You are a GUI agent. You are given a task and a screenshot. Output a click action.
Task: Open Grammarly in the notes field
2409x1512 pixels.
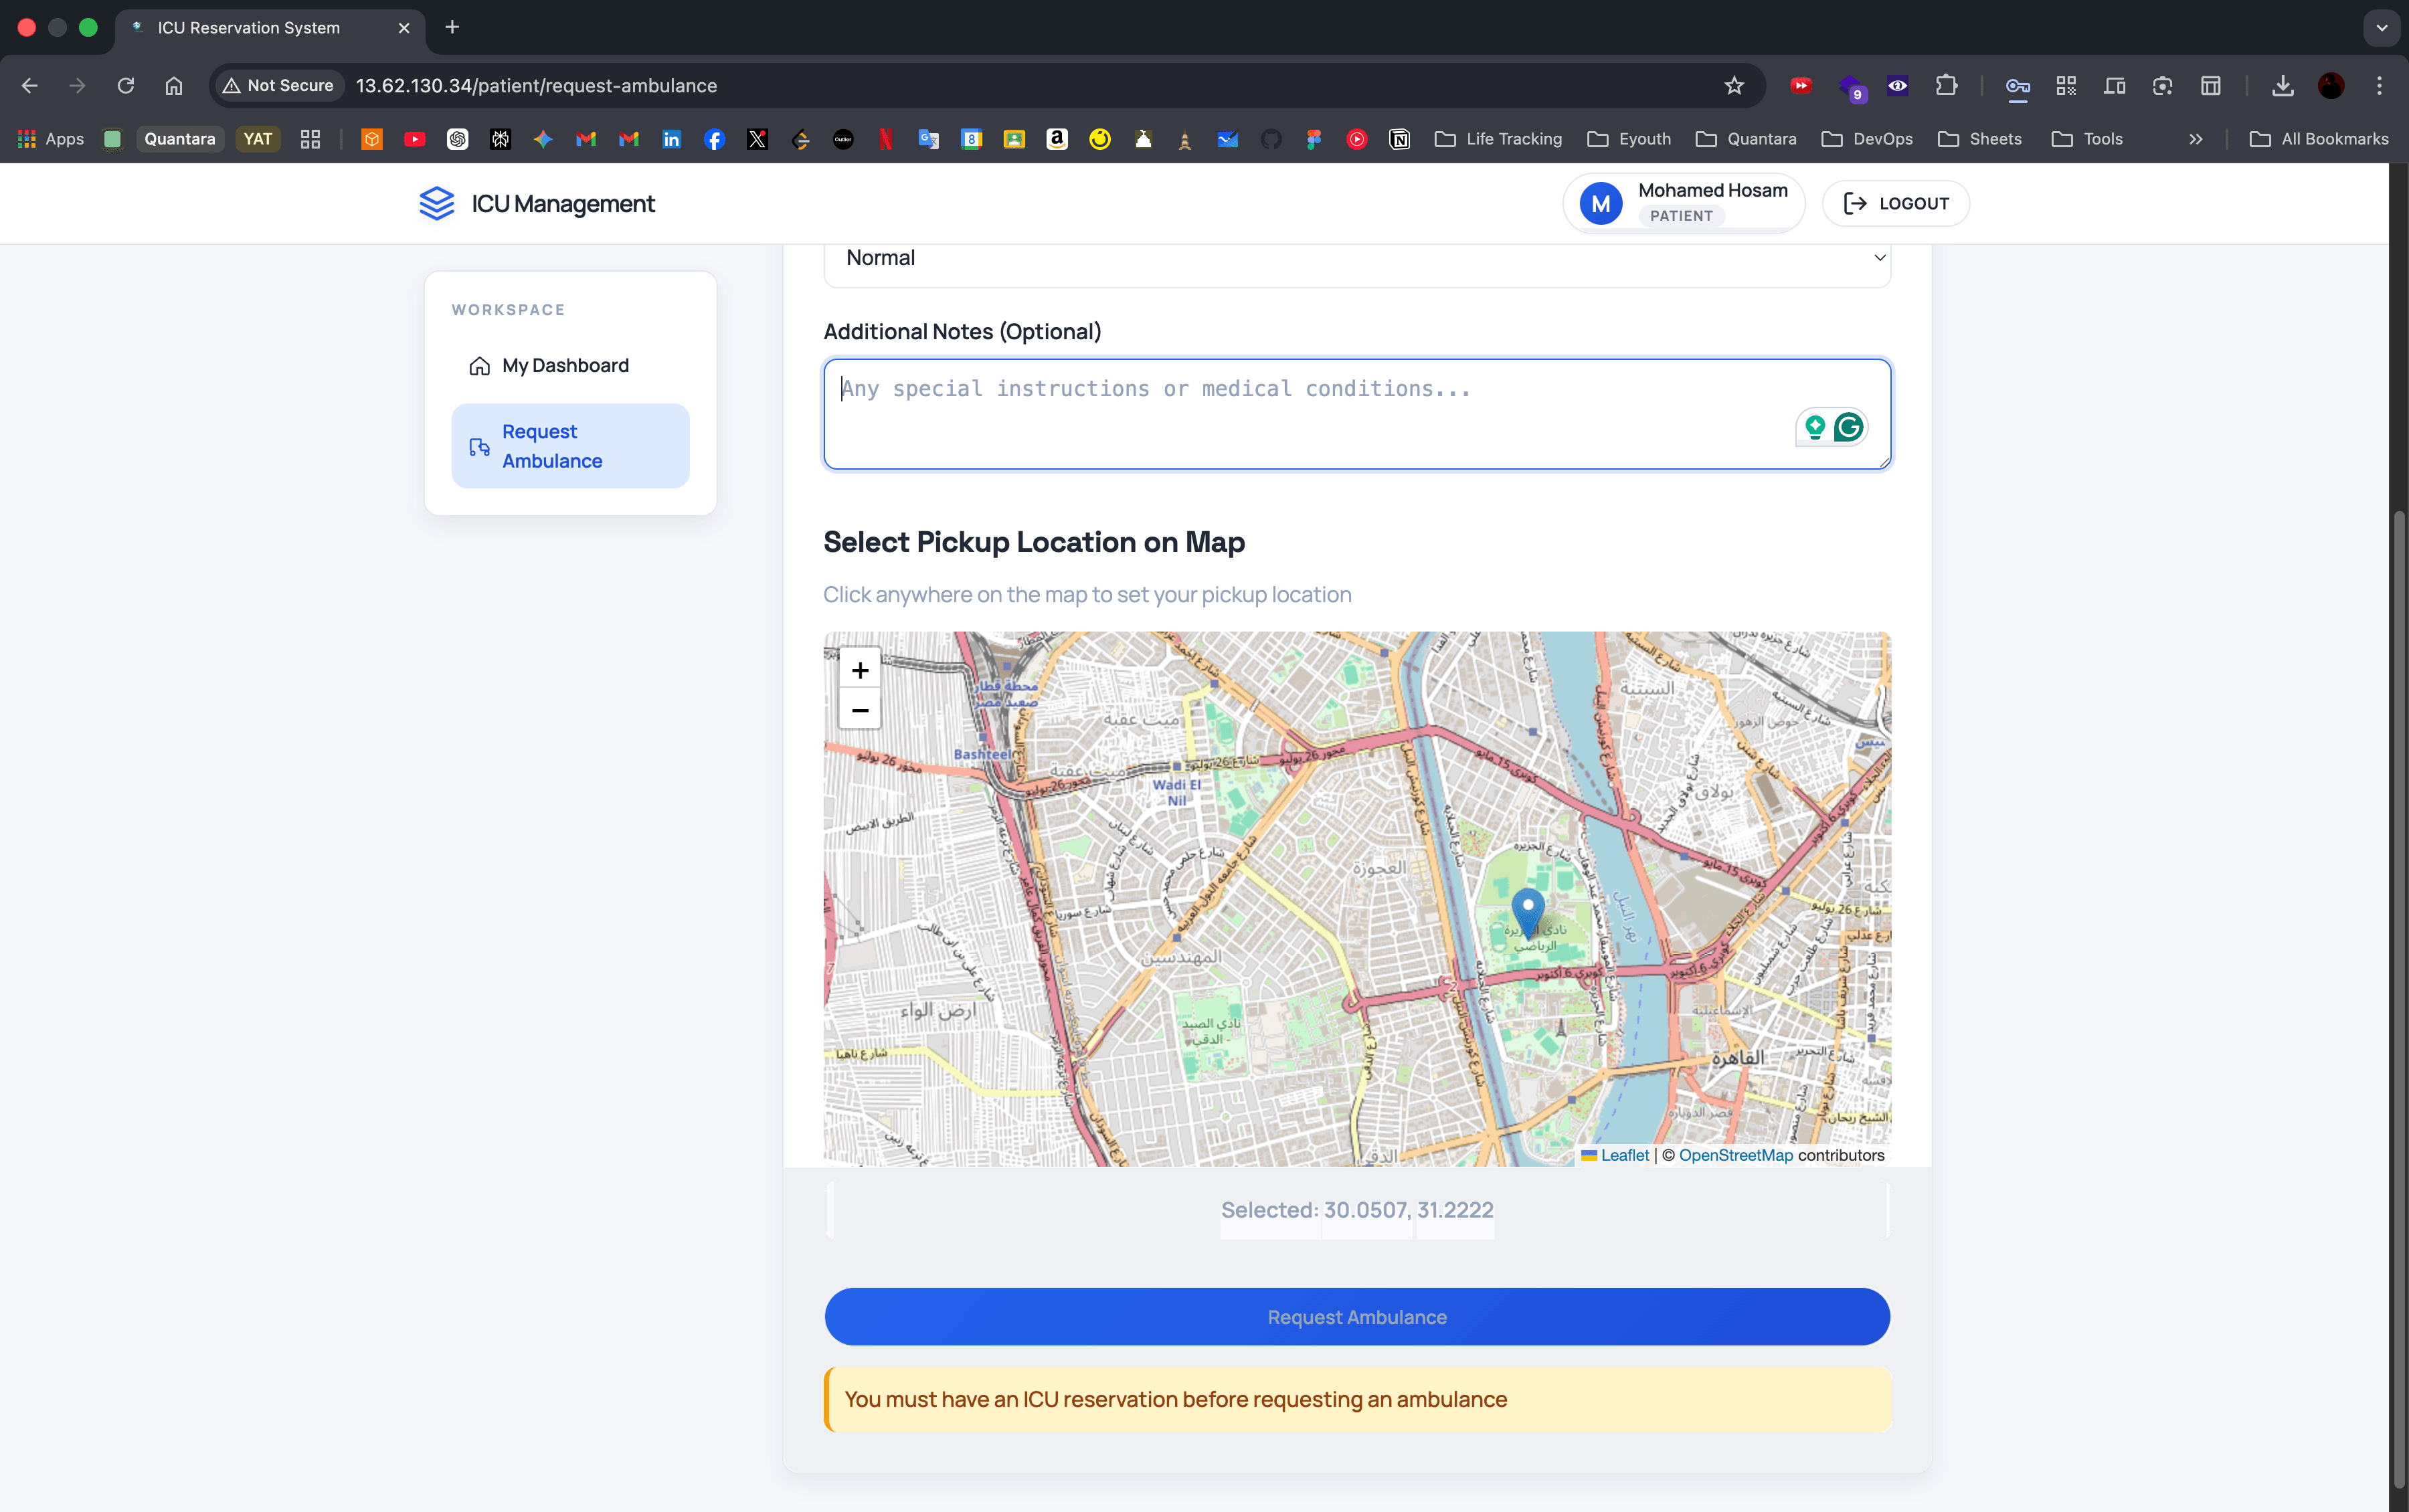(1848, 426)
